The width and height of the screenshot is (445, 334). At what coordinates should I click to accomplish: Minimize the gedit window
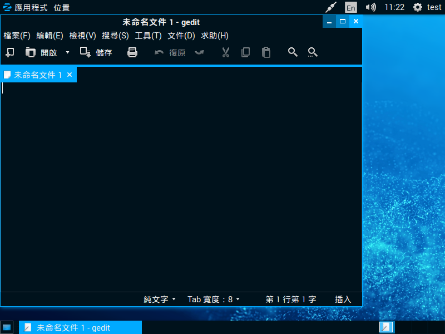[x=329, y=22]
